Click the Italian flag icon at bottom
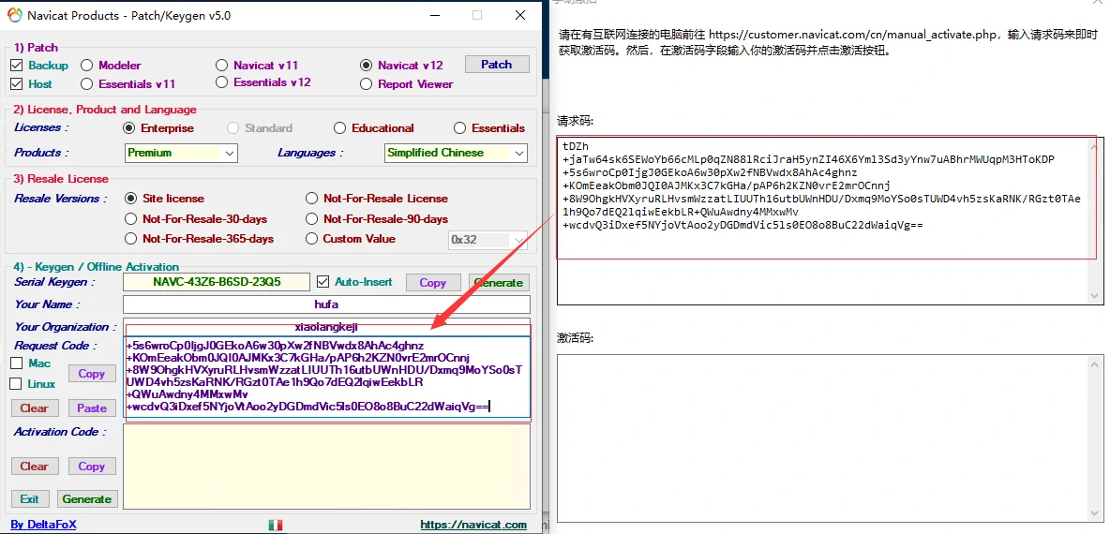The image size is (1110, 534). coord(276,525)
